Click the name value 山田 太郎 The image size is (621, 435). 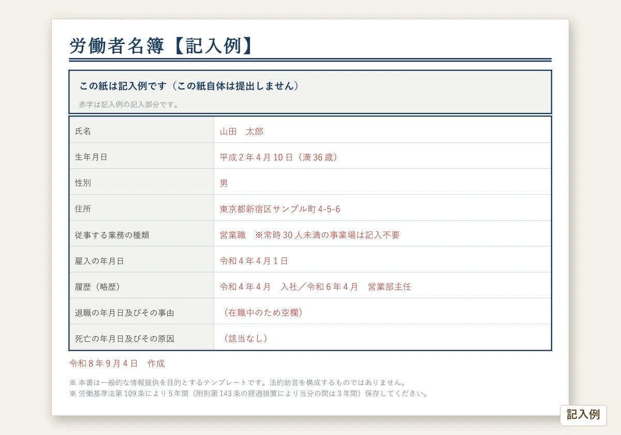point(242,132)
